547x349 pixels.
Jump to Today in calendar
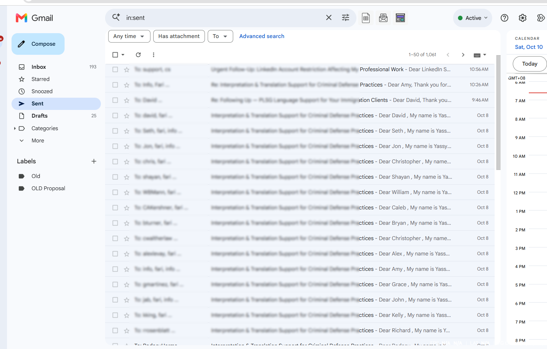530,64
